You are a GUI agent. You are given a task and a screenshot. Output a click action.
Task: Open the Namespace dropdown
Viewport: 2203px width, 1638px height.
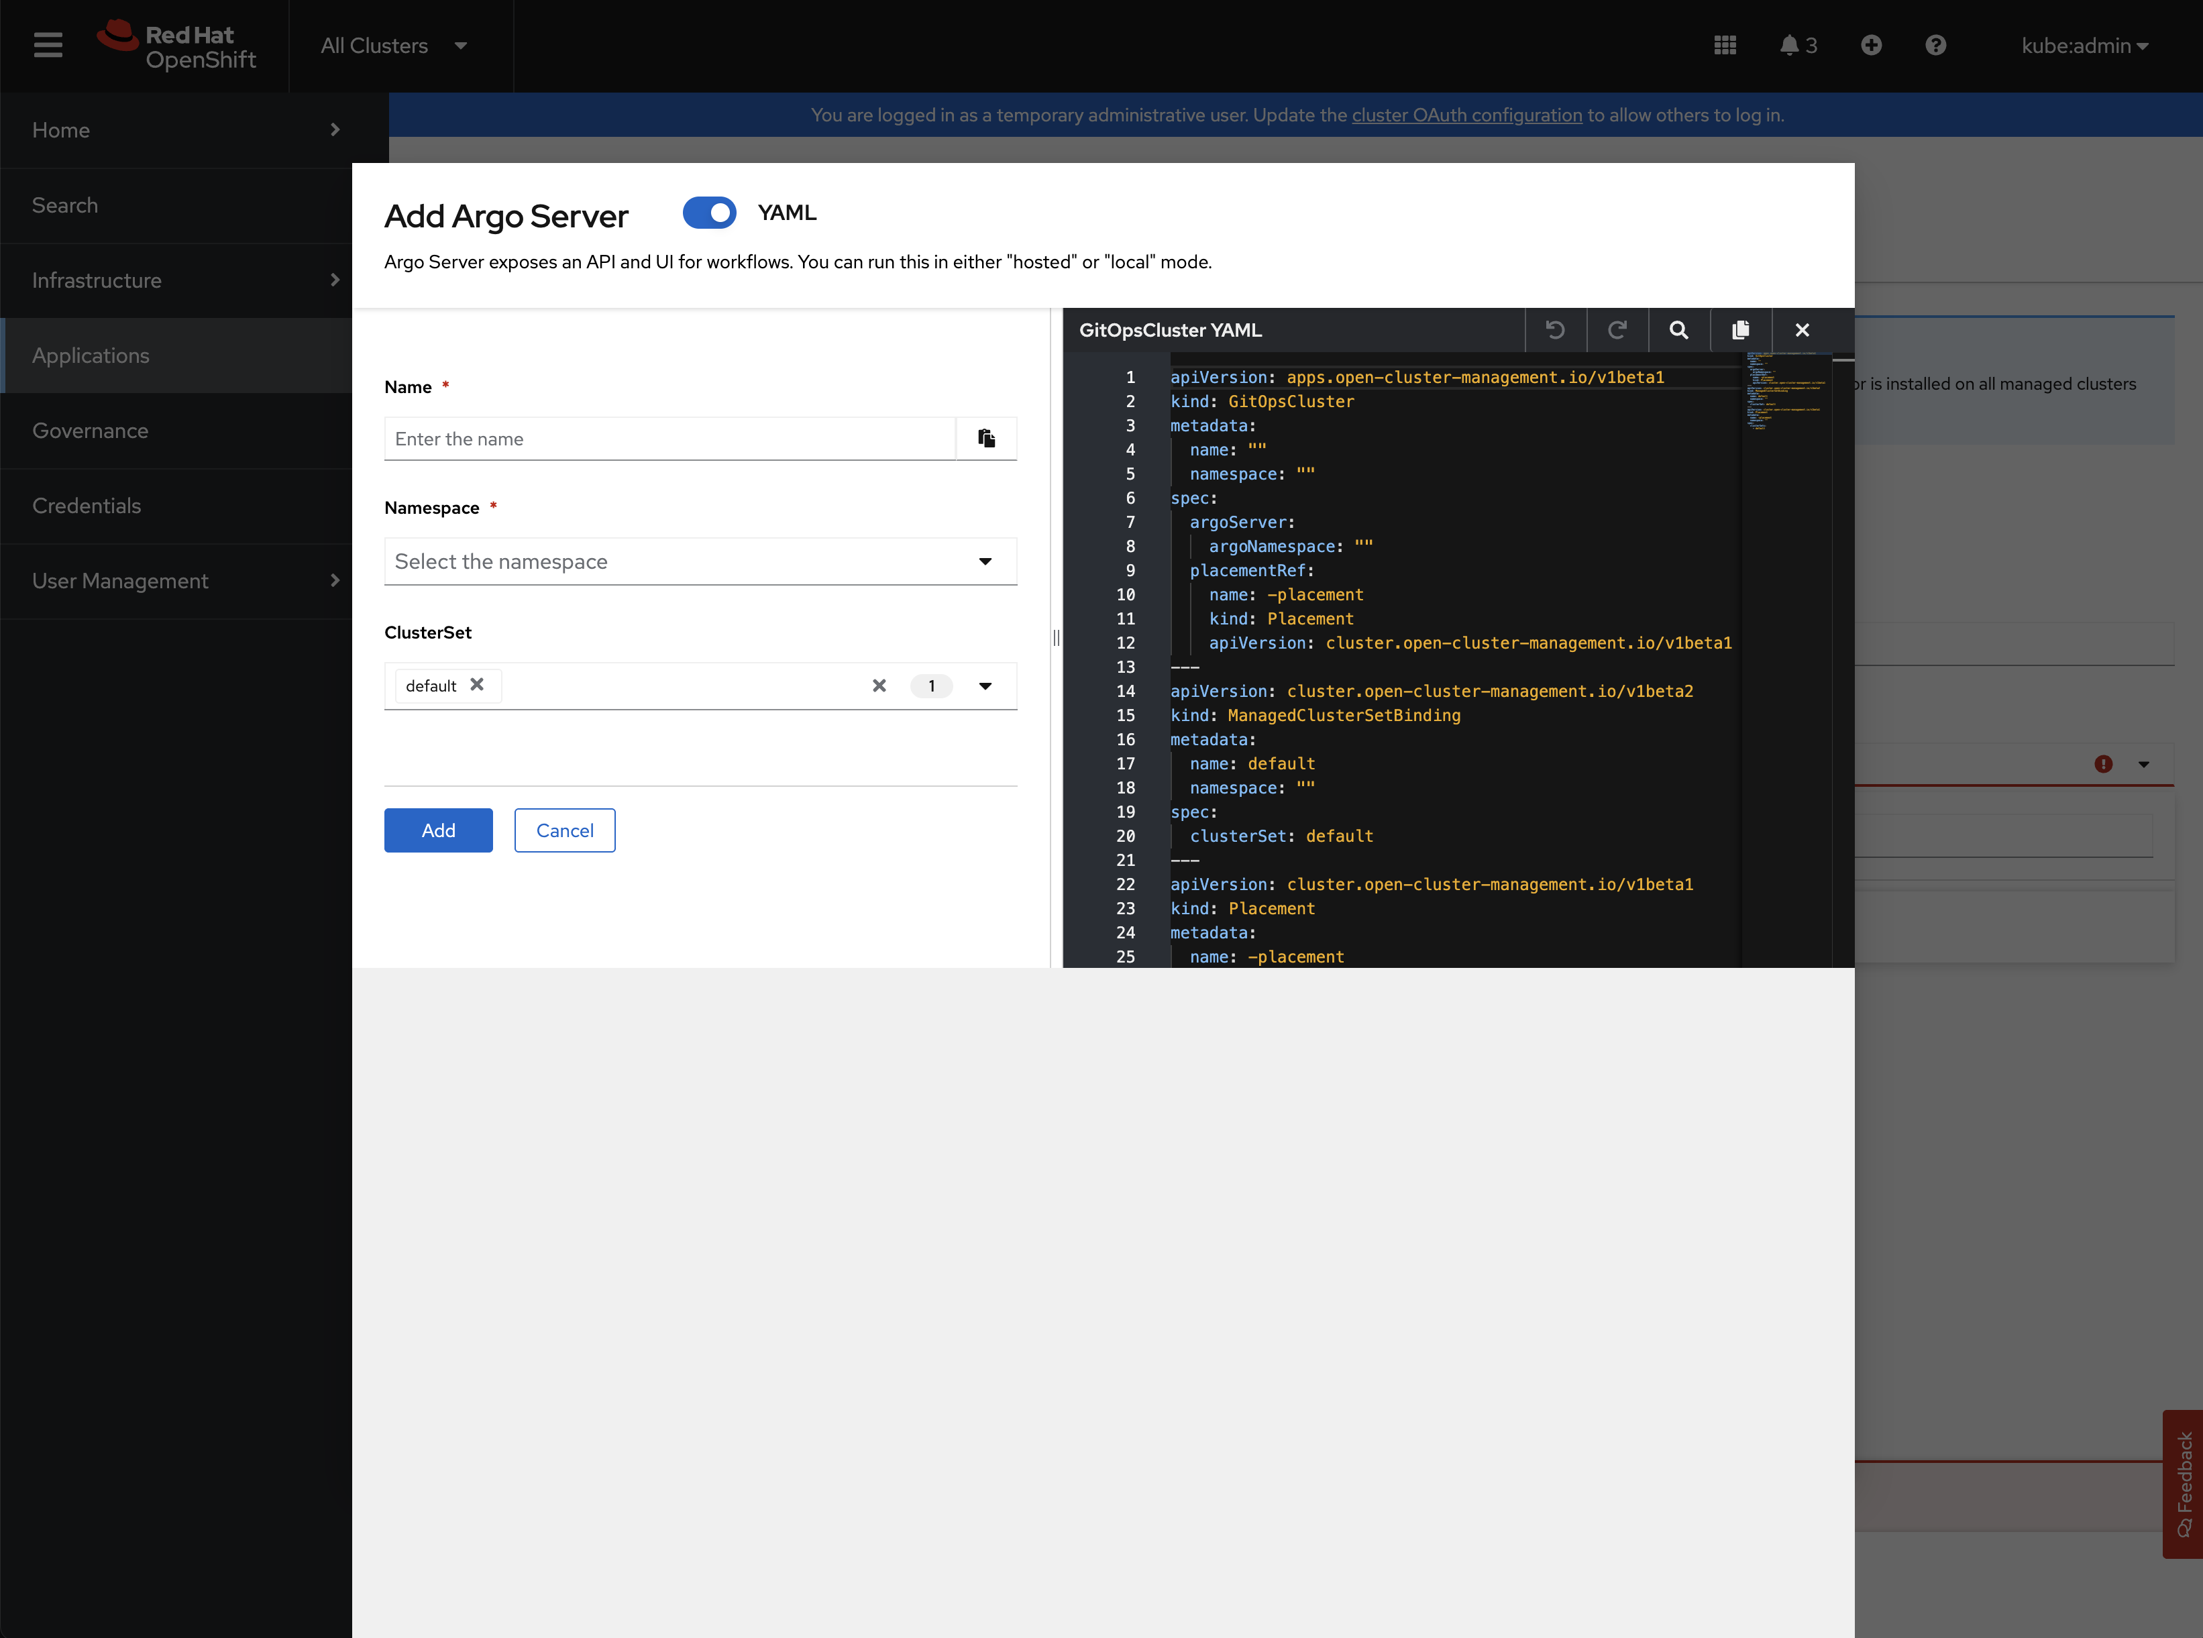[700, 561]
